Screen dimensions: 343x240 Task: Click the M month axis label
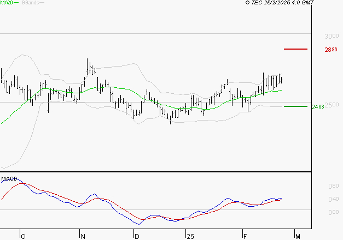tap(298, 237)
